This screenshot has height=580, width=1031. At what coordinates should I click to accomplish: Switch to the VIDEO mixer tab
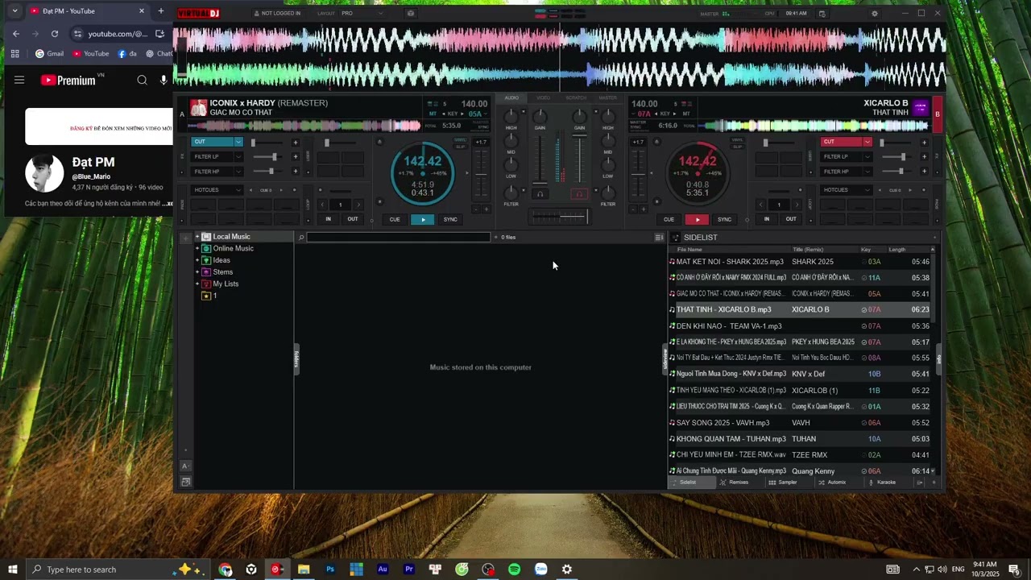click(x=544, y=97)
